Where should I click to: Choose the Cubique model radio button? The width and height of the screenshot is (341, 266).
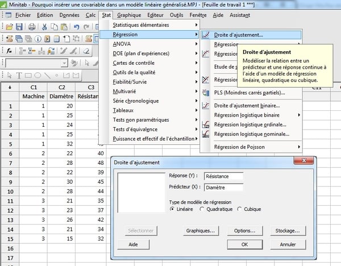(x=240, y=209)
